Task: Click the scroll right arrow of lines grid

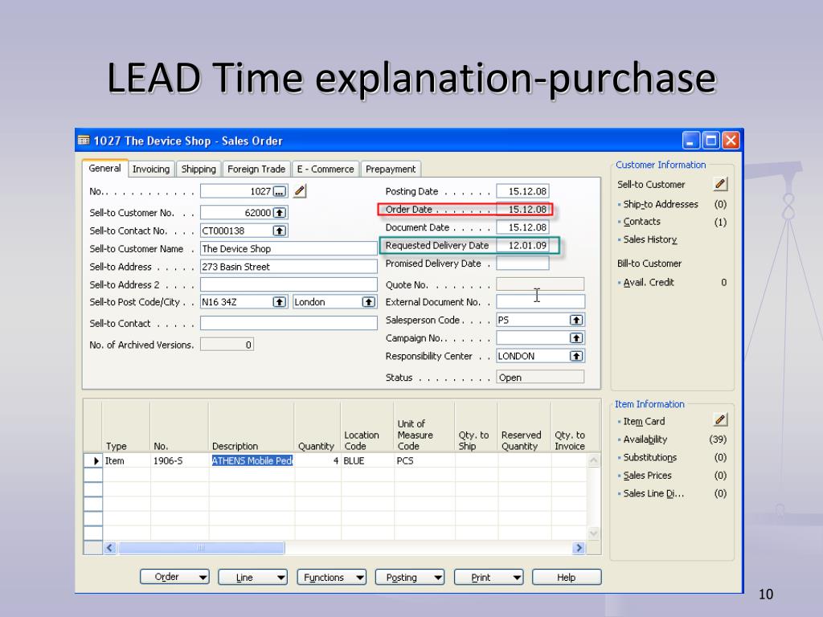Action: (579, 548)
